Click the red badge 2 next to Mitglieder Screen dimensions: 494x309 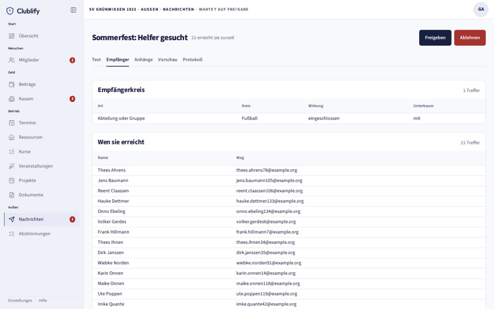72,60
